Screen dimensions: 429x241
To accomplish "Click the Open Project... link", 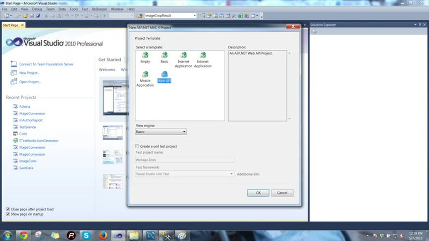I will tap(30, 82).
